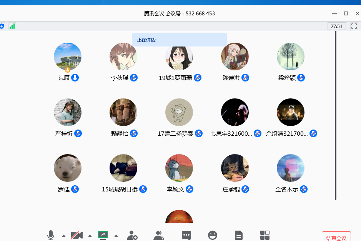Open the participants list panel
The width and height of the screenshot is (361, 241).
click(158, 235)
